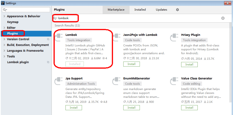The image size is (233, 115).
Task: Expand Appearance & Behavior settings node
Action: (4, 16)
